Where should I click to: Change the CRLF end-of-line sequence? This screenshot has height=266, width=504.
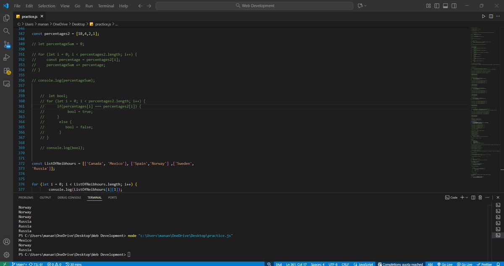(346, 264)
